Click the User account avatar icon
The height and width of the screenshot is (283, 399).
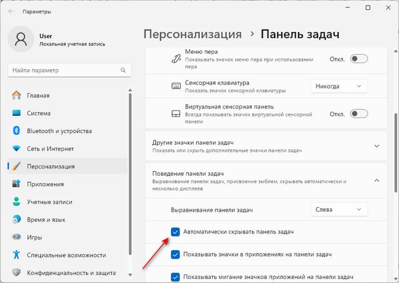21,41
